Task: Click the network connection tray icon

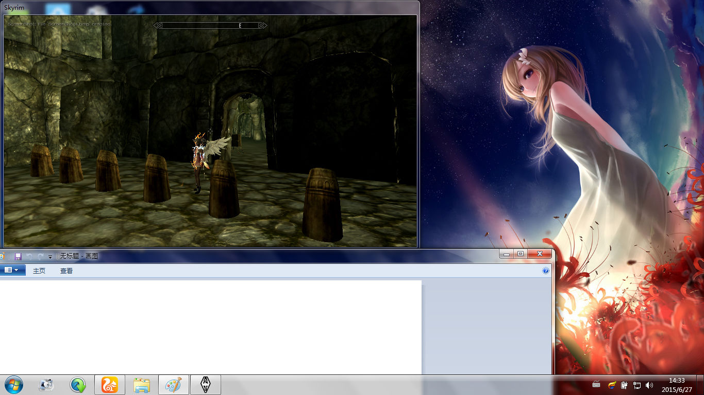Action: [637, 385]
